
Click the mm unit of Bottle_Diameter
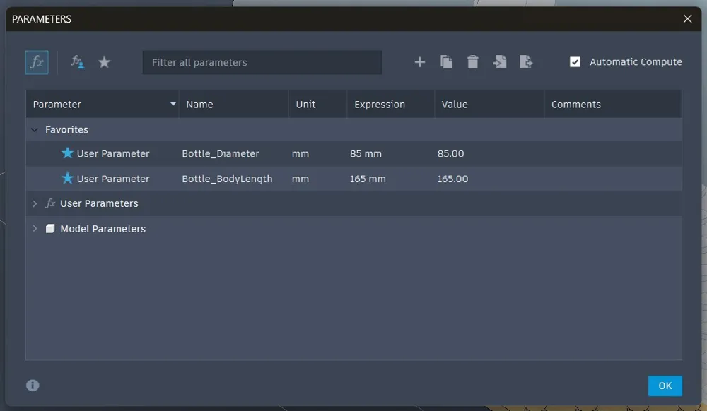tap(300, 153)
